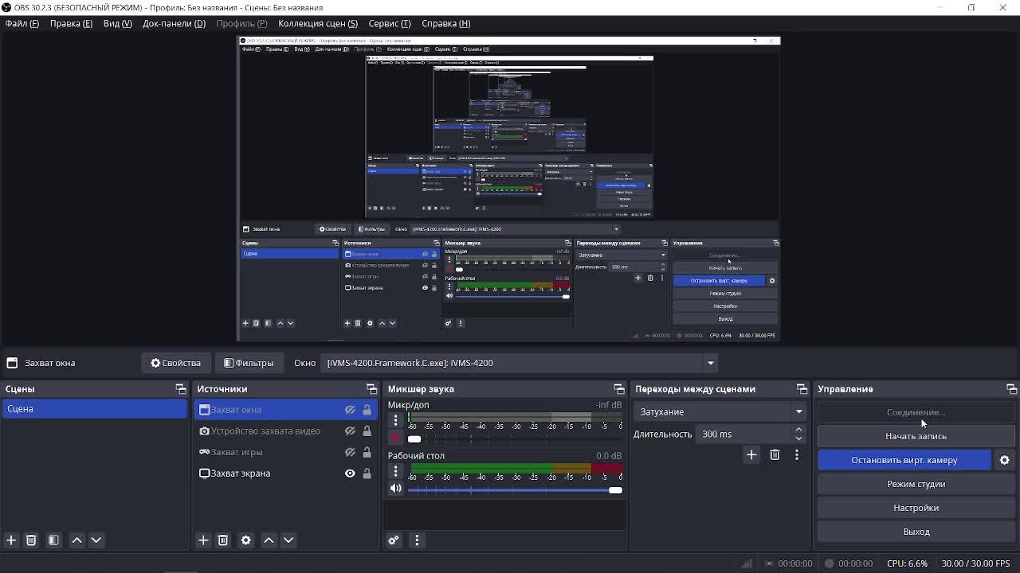Click Остановить вирт. камеру button

[x=904, y=460]
